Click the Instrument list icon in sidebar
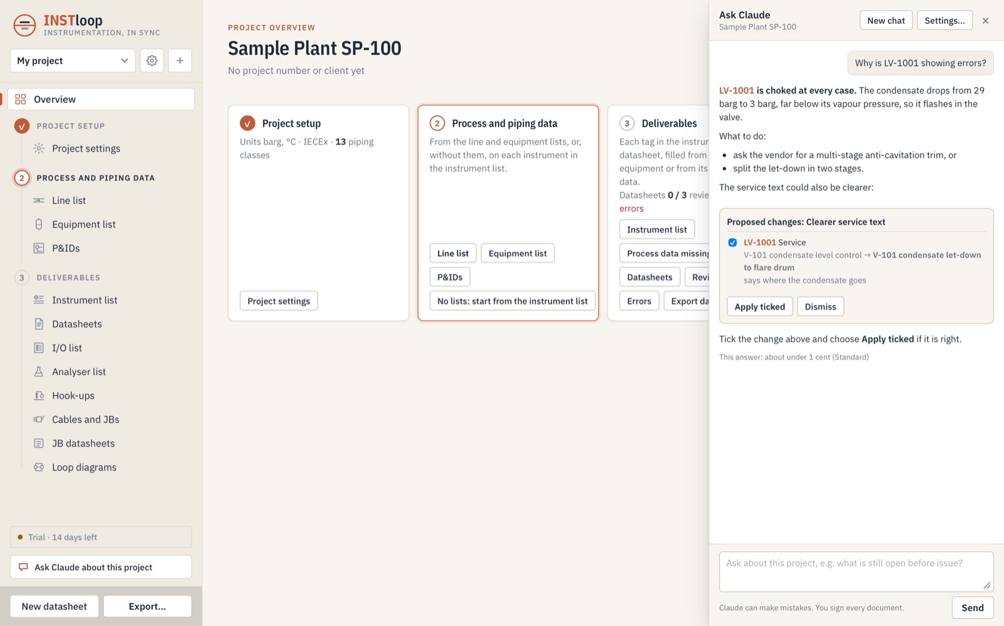 (39, 300)
